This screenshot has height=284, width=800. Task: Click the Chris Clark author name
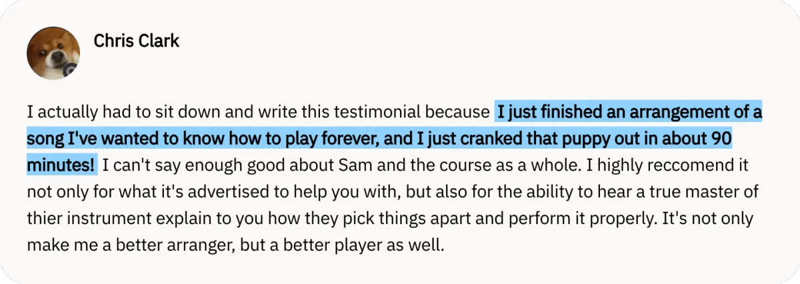[136, 41]
